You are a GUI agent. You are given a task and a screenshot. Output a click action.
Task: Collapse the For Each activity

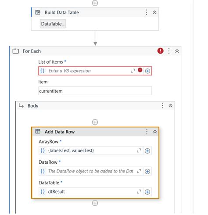[x=177, y=51]
